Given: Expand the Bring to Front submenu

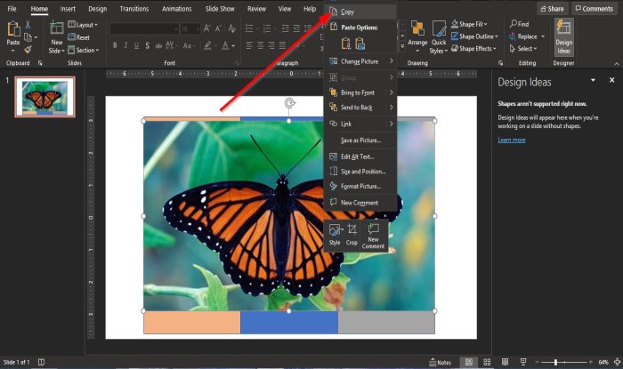Looking at the screenshot, I should 360,92.
